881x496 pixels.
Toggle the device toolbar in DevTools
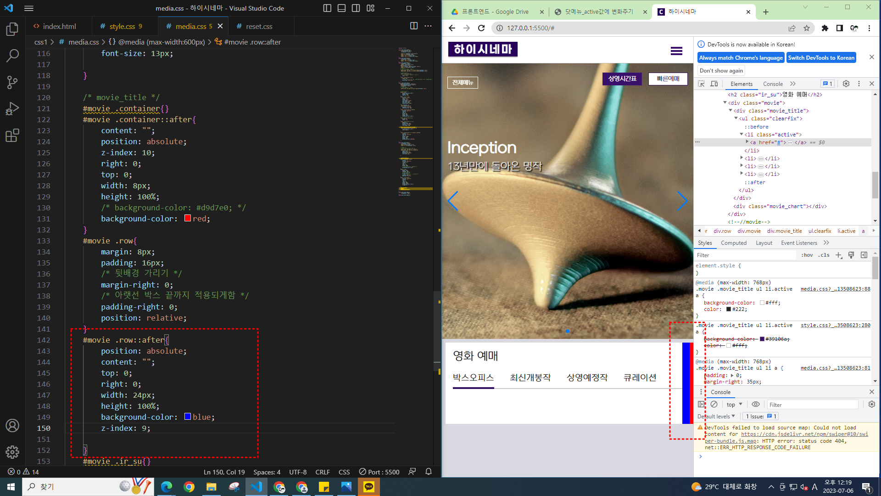[714, 84]
